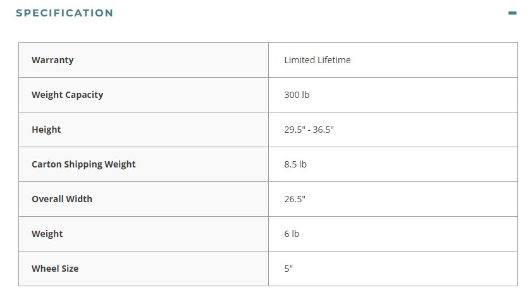530x297 pixels.
Task: Click the 6 lb weight value
Action: (292, 234)
